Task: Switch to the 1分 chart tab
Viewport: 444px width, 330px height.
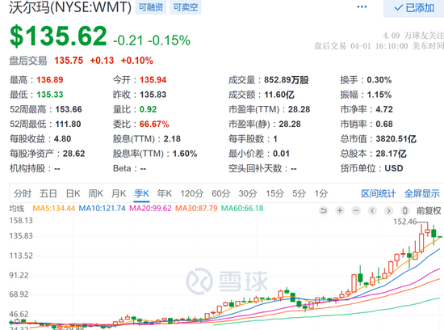Action: point(321,193)
